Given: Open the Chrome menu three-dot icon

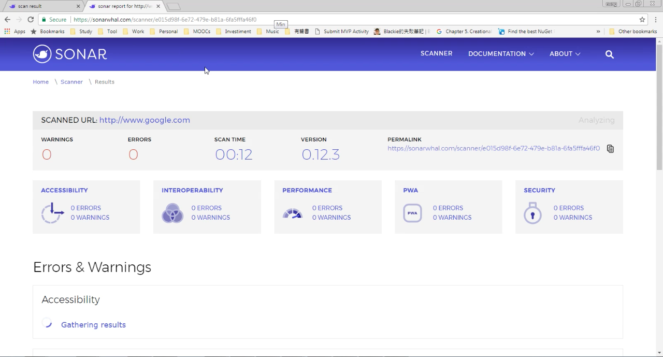Looking at the screenshot, I should click(656, 20).
